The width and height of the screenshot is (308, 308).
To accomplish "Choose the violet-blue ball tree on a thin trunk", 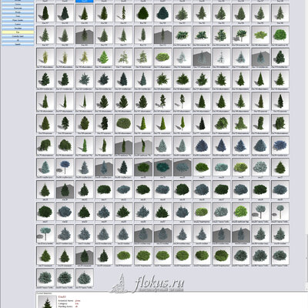I will pyautogui.click(x=65, y=167).
